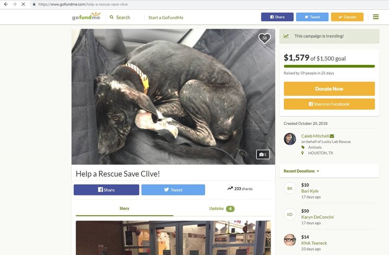Click the browser back arrow

6,4
